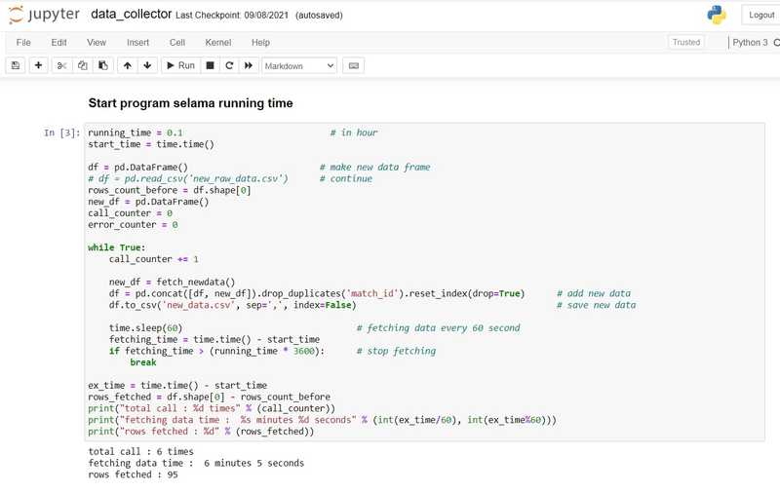
Task: Click the Logout button
Action: 760,15
